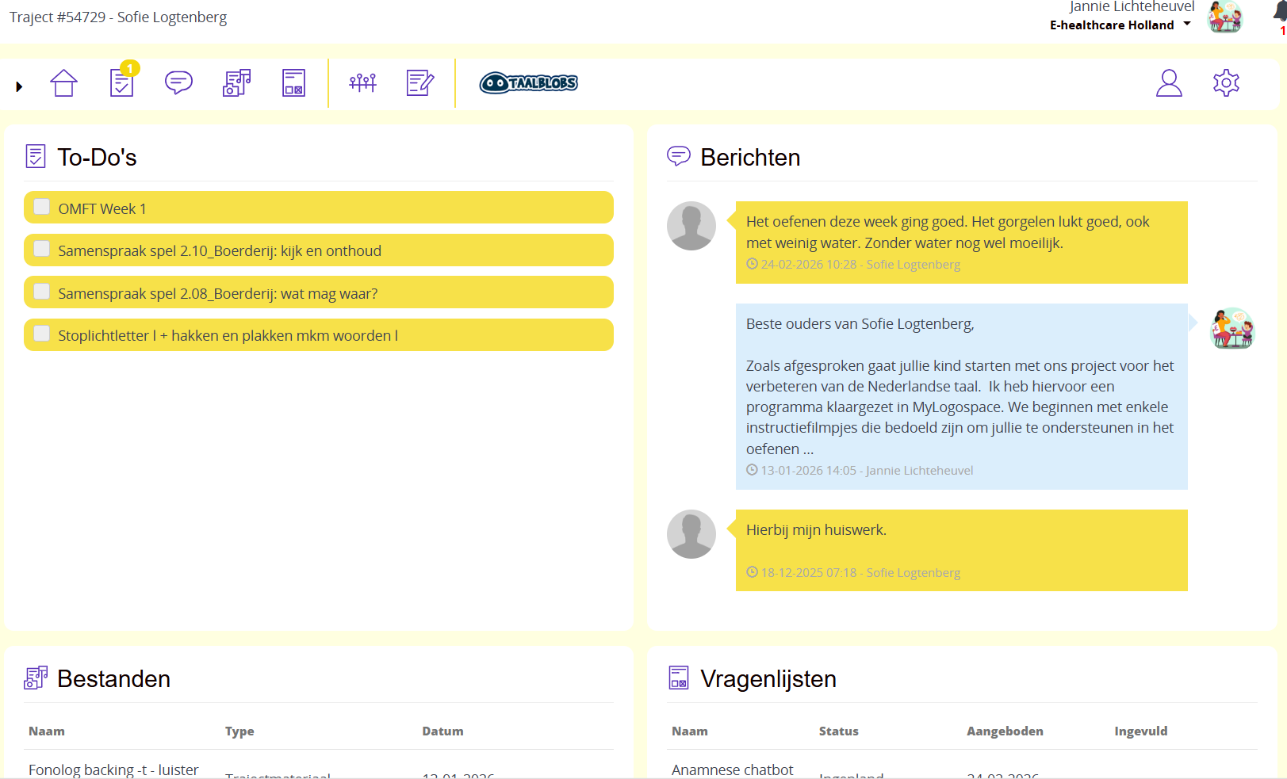Open the gear settings icon
1287x779 pixels.
click(1225, 82)
